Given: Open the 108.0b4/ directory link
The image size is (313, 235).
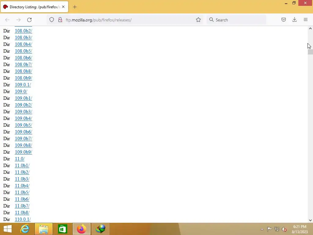Looking at the screenshot, I should (x=23, y=44).
